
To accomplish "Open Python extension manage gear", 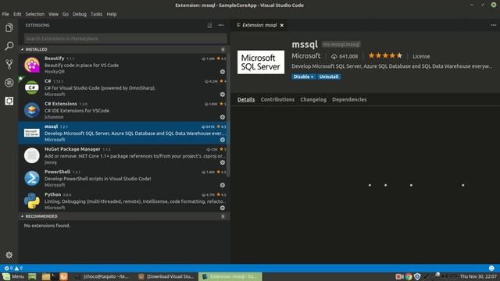I will click(223, 208).
